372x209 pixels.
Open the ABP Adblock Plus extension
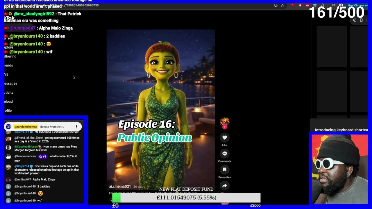(x=307, y=5)
